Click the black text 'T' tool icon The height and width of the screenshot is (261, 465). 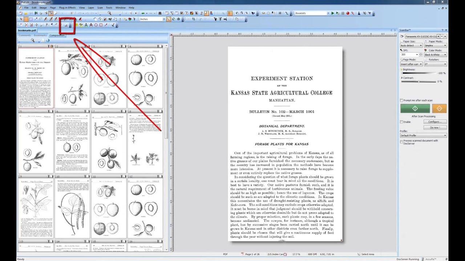pyautogui.click(x=220, y=19)
